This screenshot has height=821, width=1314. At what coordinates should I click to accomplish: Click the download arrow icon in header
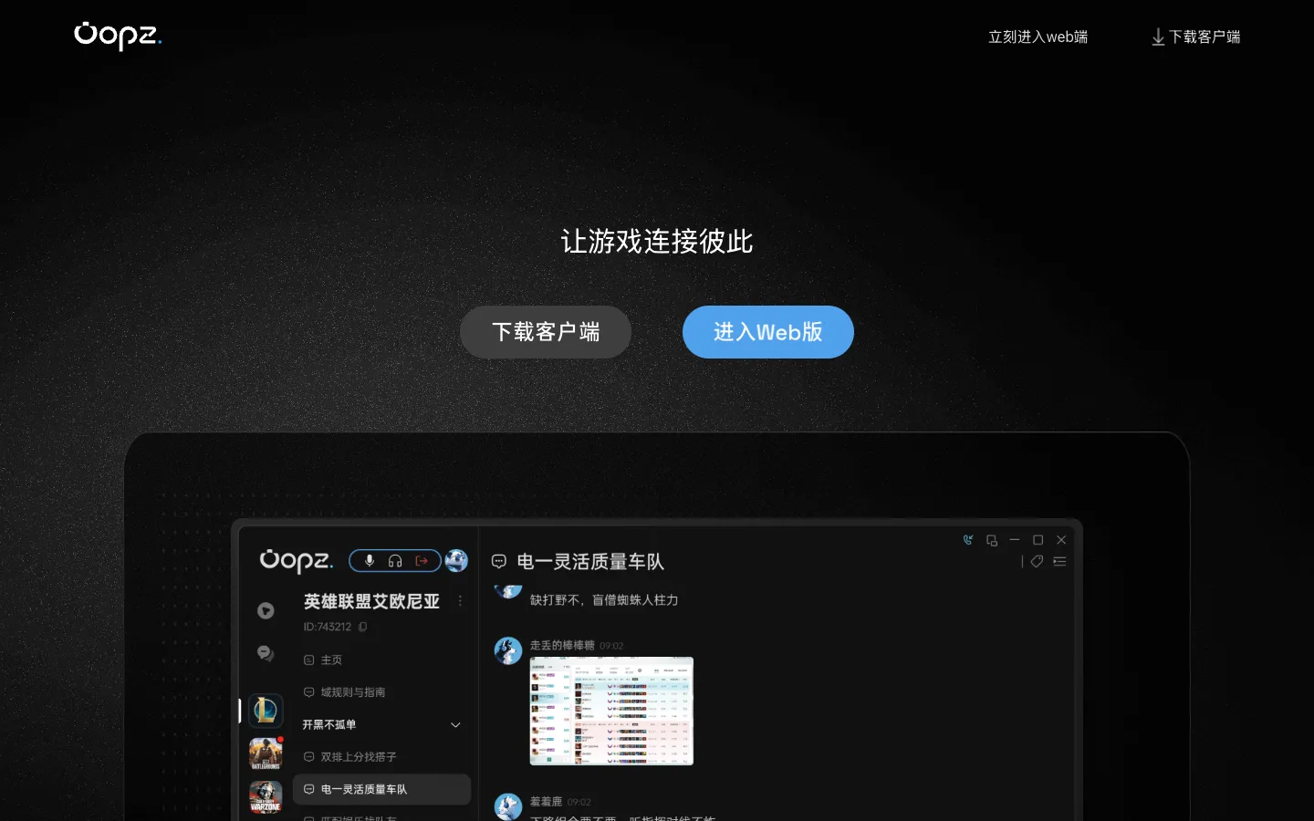1158,37
